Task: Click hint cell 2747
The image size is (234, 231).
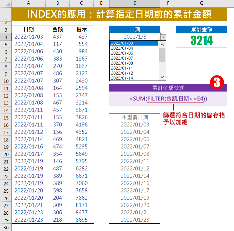Action: [81, 95]
